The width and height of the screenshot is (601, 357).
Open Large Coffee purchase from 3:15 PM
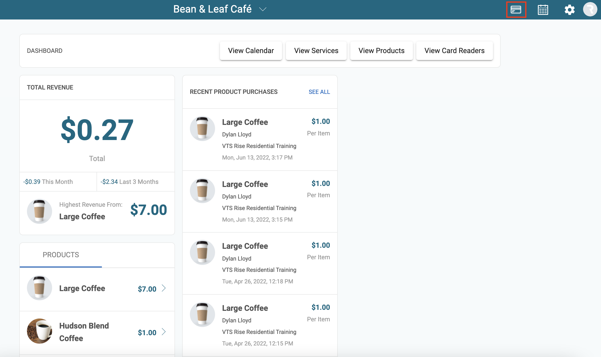click(x=245, y=184)
